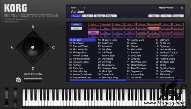Click the Master Volume value 99
The height and width of the screenshot is (109, 191).
click(x=182, y=8)
